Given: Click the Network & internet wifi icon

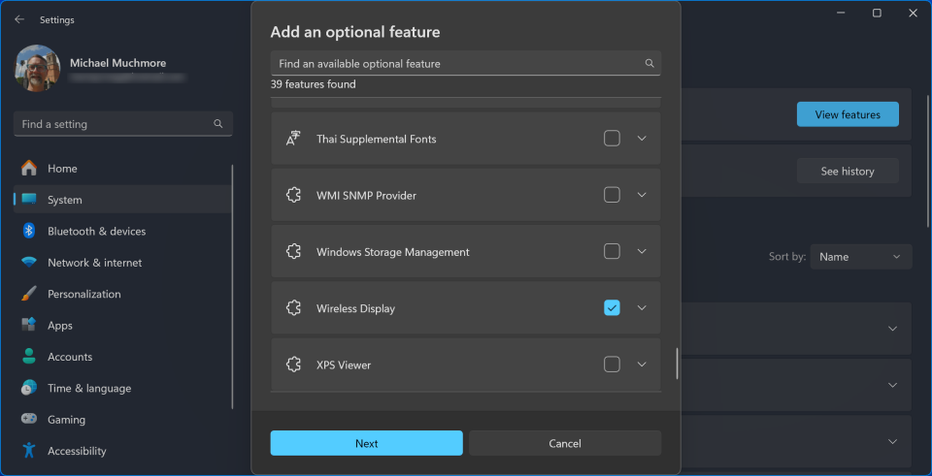Looking at the screenshot, I should click(x=28, y=263).
